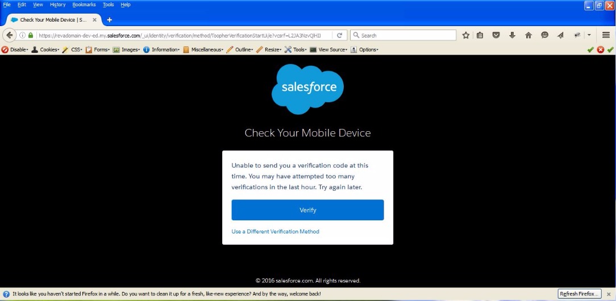Screen dimensions: 616x301
Task: Click the Salesforce cloud logo
Action: [307, 89]
